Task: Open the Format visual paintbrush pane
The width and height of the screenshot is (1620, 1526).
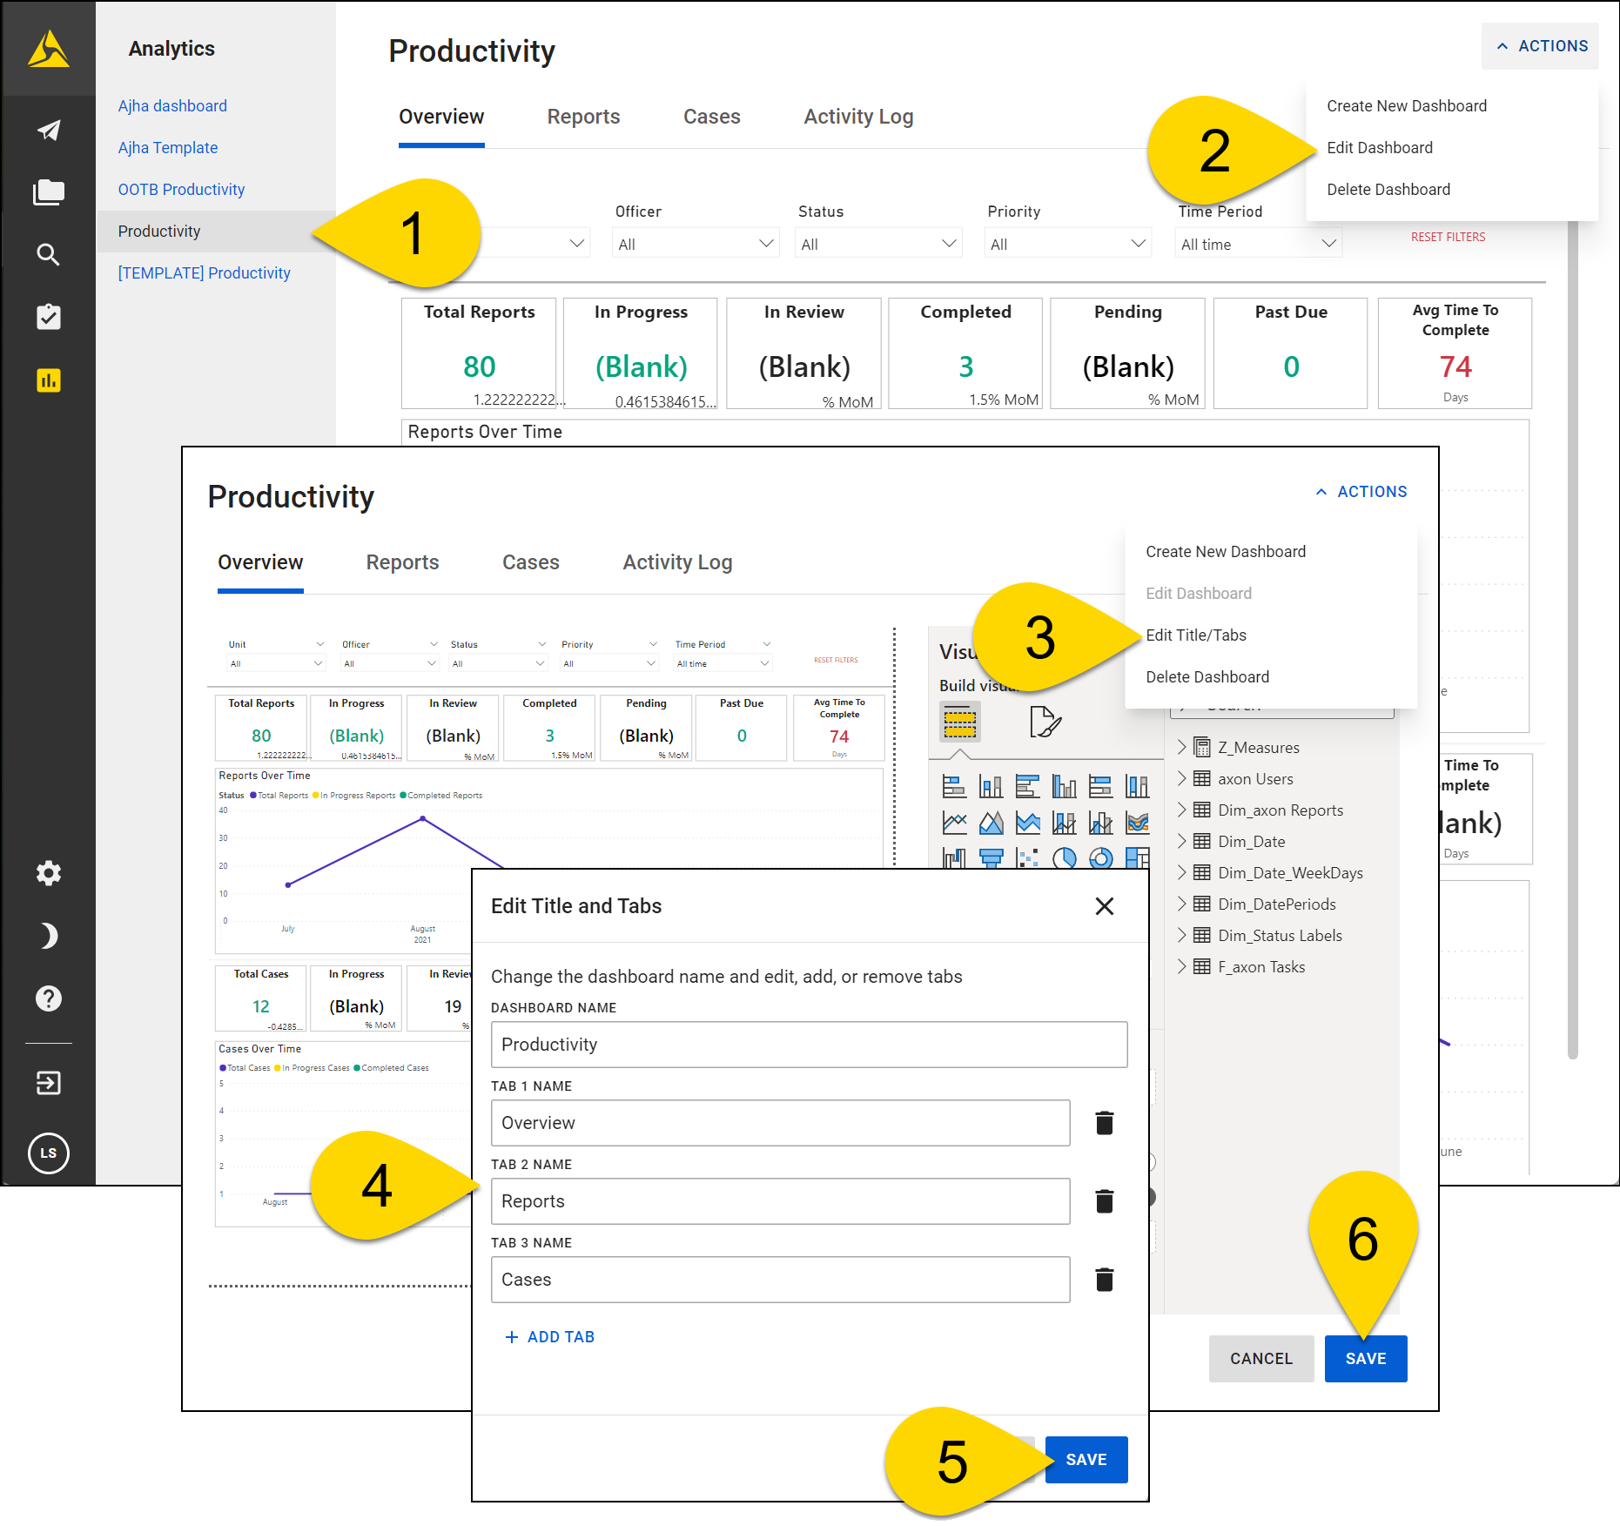Action: pyautogui.click(x=1046, y=721)
